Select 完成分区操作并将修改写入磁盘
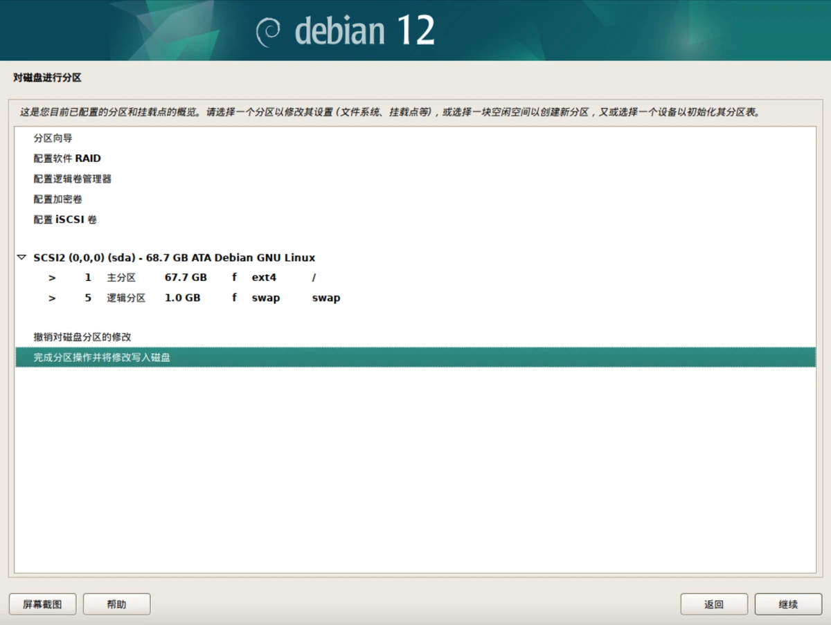The width and height of the screenshot is (831, 625). click(102, 357)
